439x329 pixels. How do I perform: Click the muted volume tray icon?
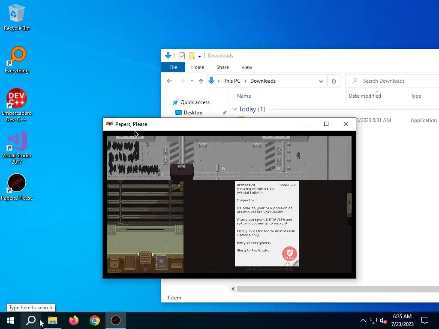[383, 320]
